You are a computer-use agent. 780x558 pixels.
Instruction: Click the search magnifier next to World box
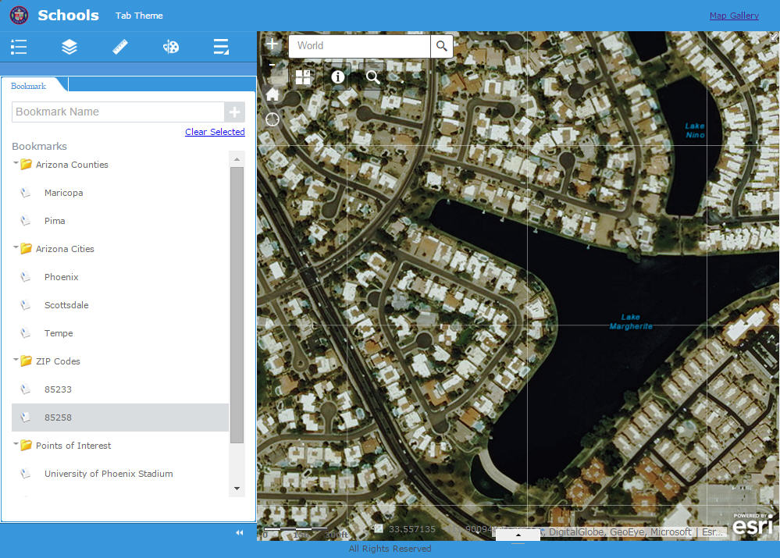pyautogui.click(x=442, y=46)
